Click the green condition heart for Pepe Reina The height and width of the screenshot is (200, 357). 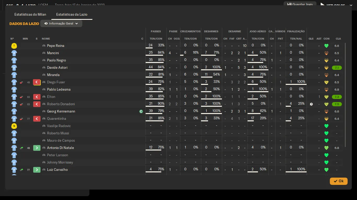click(x=326, y=46)
